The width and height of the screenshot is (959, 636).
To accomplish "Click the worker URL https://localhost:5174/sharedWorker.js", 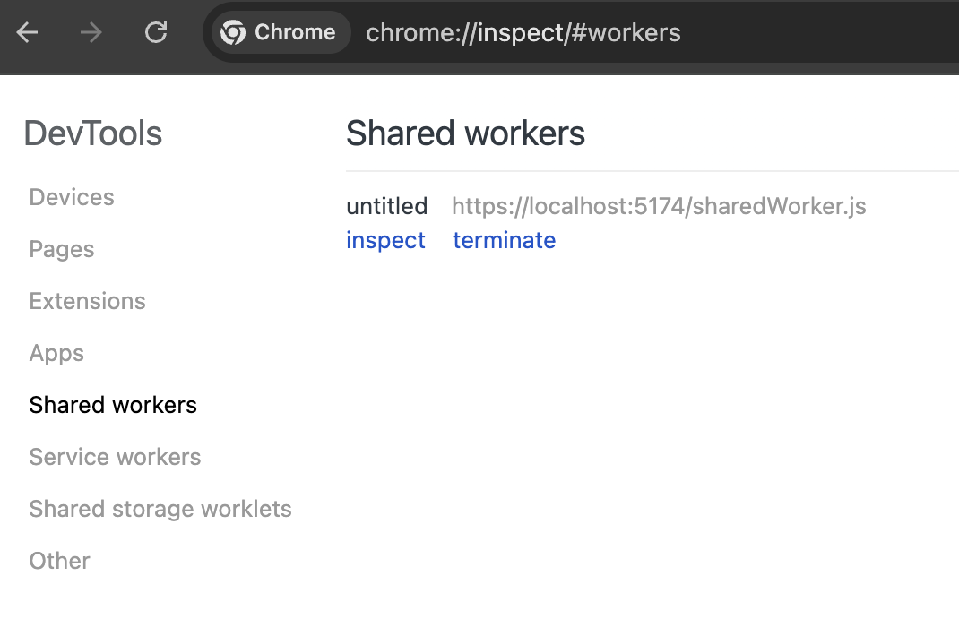I will pyautogui.click(x=659, y=206).
